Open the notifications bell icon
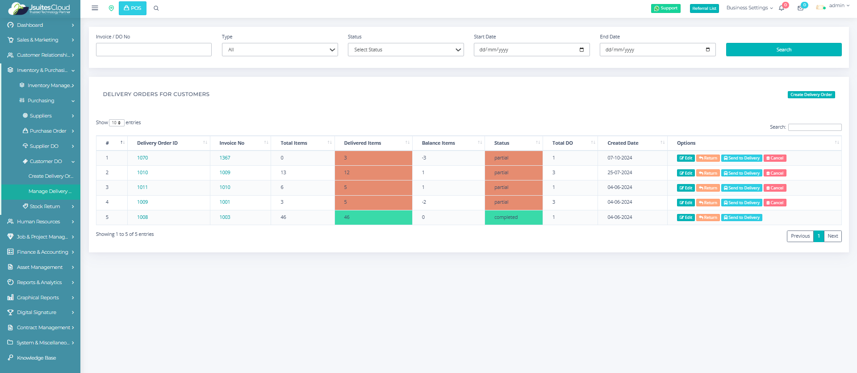857x373 pixels. 782,8
